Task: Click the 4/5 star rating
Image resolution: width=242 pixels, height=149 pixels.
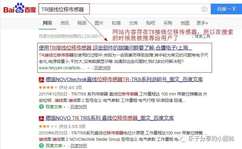Action: tap(48, 88)
